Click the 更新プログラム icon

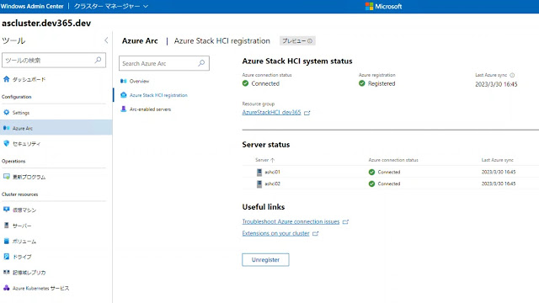click(6, 177)
